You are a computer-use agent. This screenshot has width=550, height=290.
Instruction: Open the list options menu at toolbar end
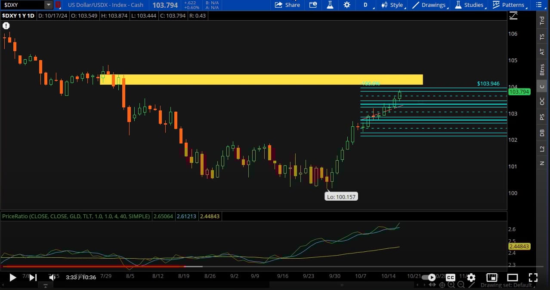point(539,5)
